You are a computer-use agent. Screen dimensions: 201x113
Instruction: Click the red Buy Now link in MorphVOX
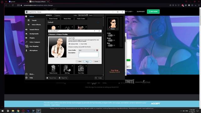point(115,70)
